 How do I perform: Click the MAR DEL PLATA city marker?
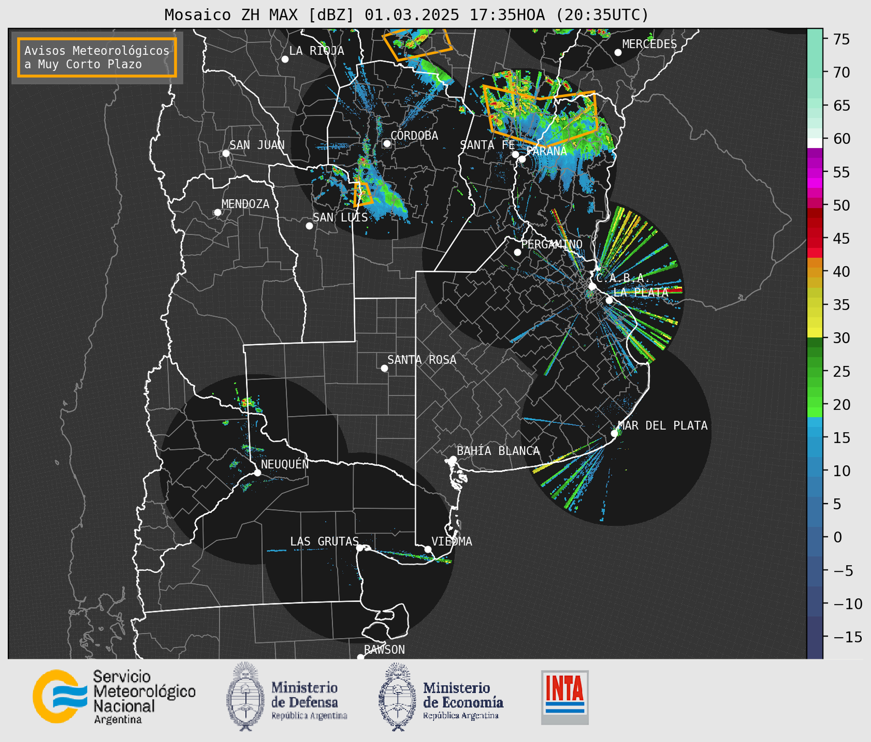point(614,433)
